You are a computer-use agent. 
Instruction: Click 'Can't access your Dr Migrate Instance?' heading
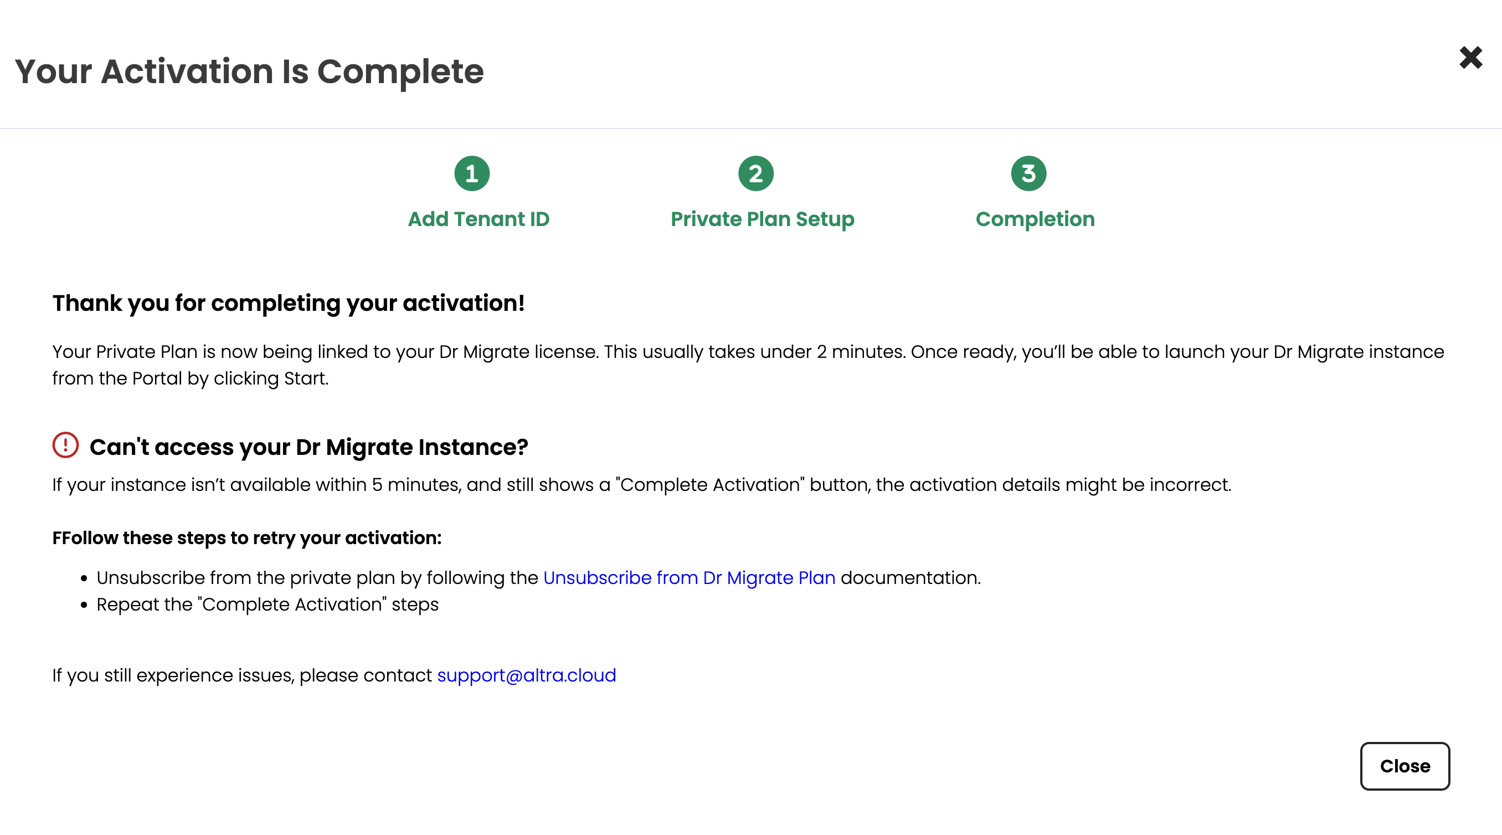[308, 447]
